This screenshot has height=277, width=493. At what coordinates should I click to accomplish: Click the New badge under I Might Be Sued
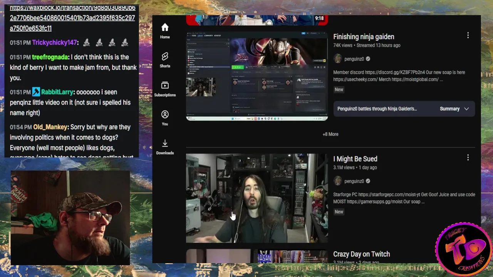click(x=339, y=212)
